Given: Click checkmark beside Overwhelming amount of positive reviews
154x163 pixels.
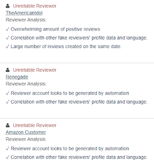Looking at the screenshot, I should coord(7,29).
